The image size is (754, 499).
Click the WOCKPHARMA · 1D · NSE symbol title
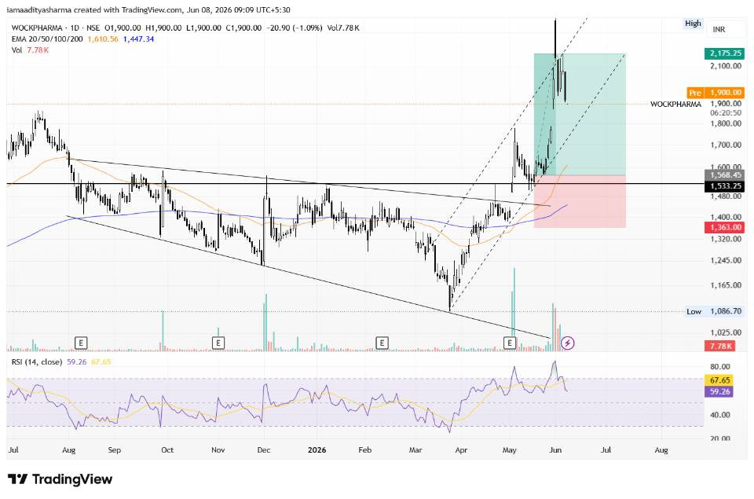point(56,28)
